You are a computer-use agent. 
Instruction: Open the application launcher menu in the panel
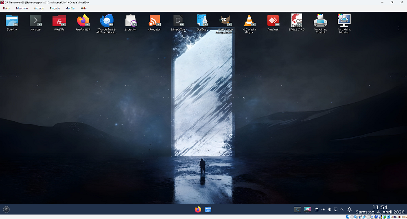point(6,210)
